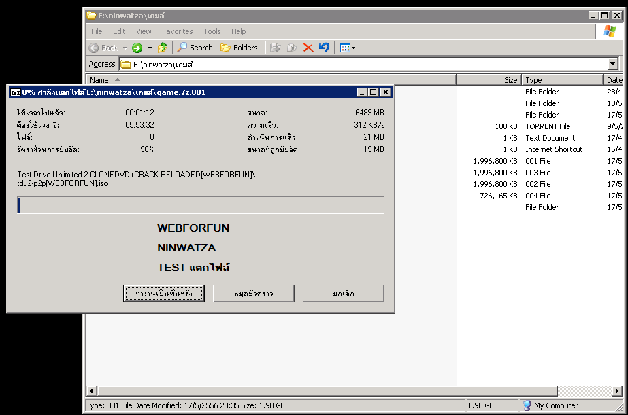Maximize the Explorer window
This screenshot has width=628, height=415.
point(605,16)
